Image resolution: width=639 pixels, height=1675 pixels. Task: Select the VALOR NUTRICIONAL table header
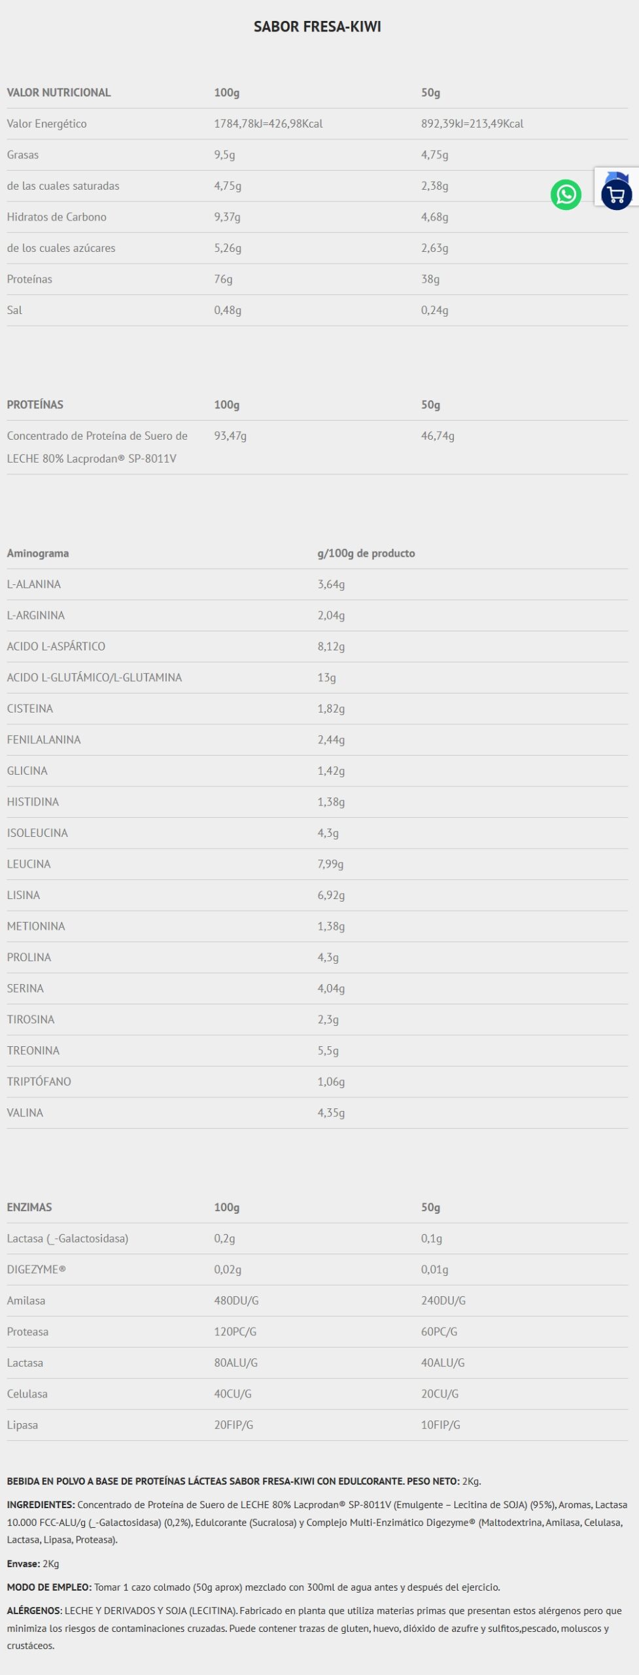[59, 92]
